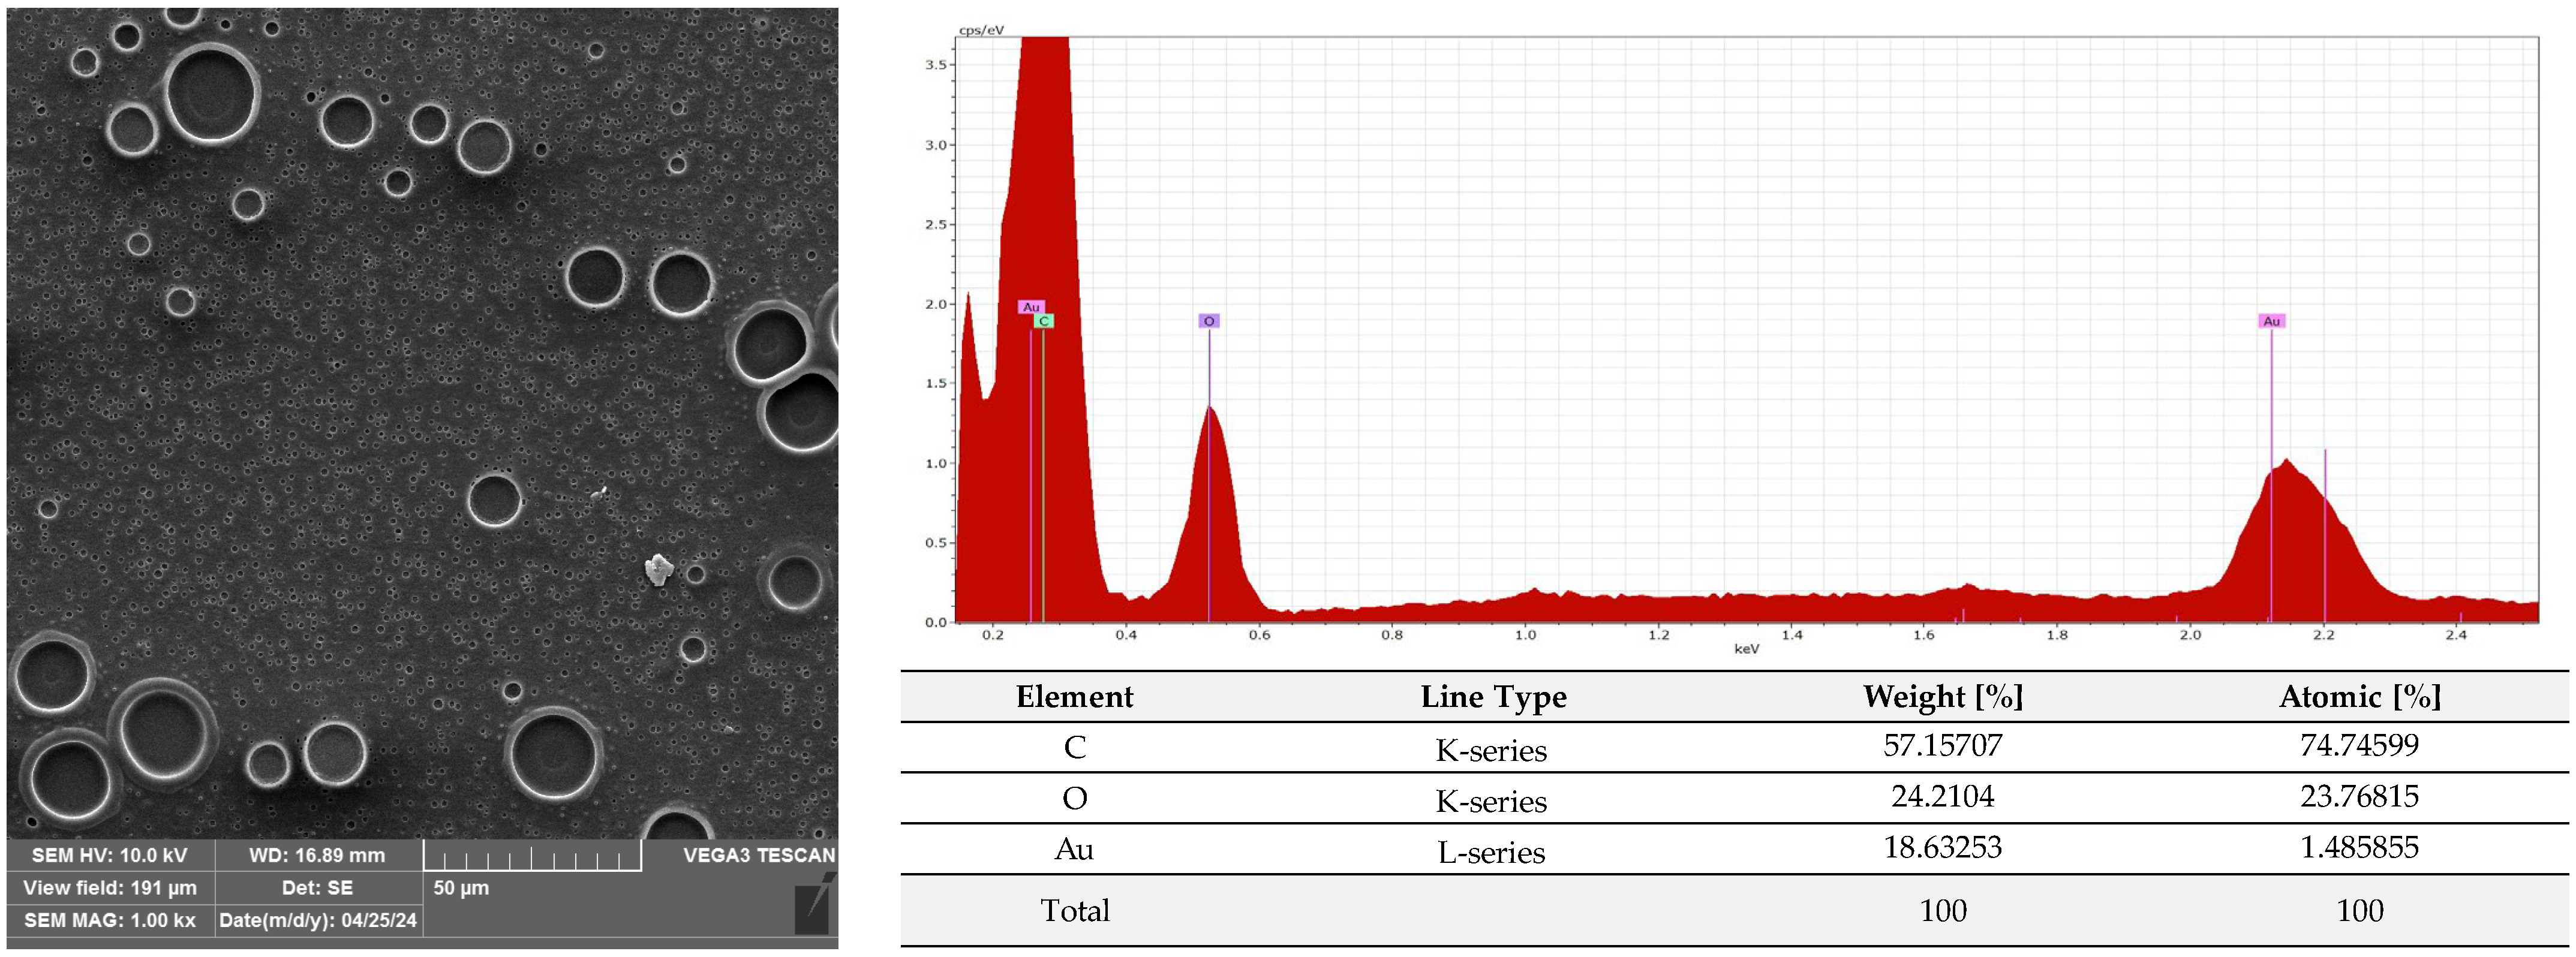Click the Line Type column header
This screenshot has width=2576, height=957.
pyautogui.click(x=1493, y=697)
